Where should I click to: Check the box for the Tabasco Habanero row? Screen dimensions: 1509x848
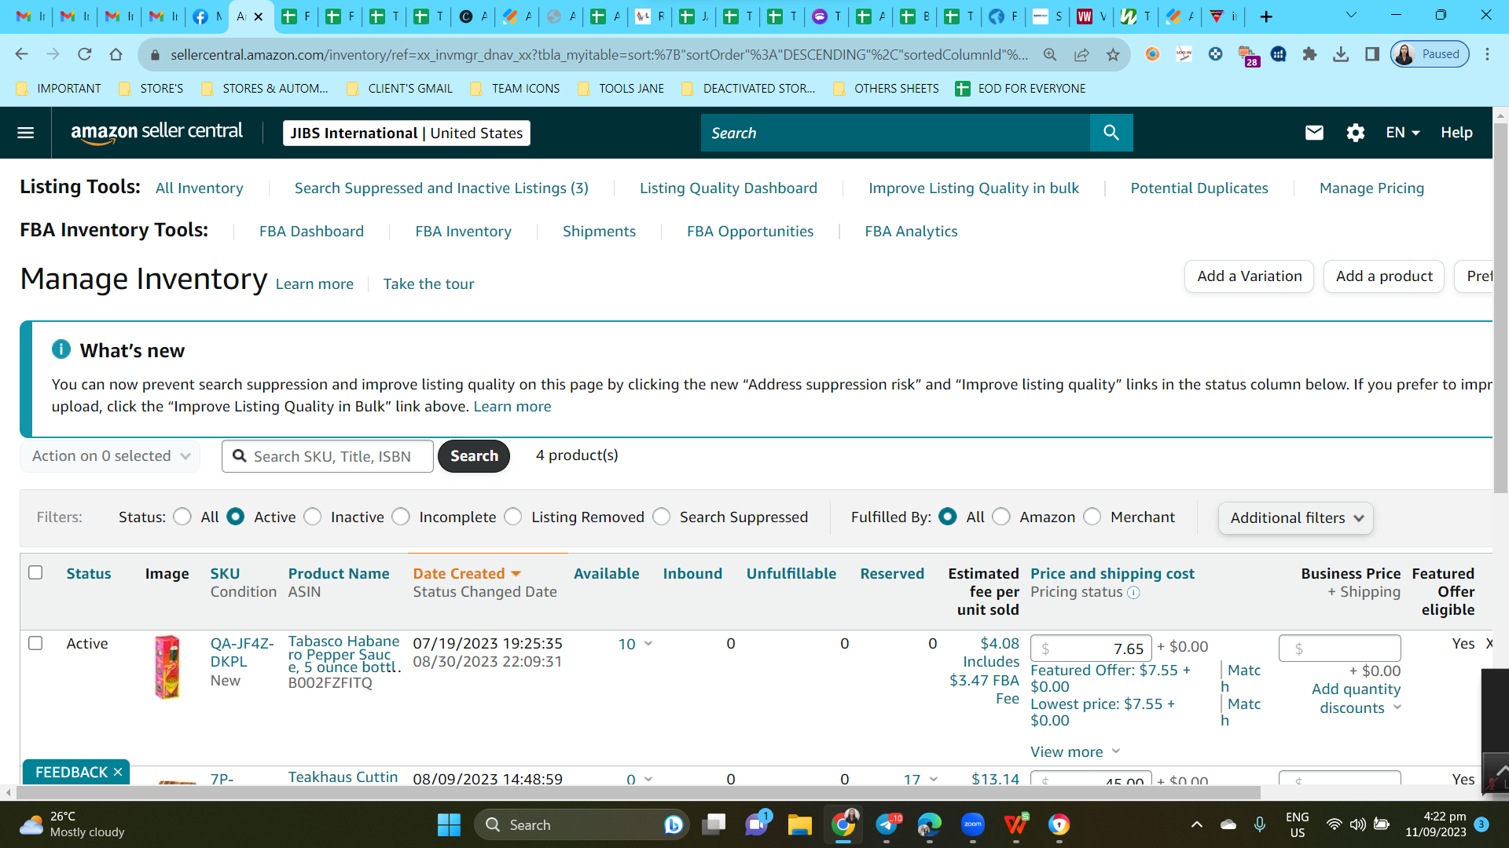[35, 643]
